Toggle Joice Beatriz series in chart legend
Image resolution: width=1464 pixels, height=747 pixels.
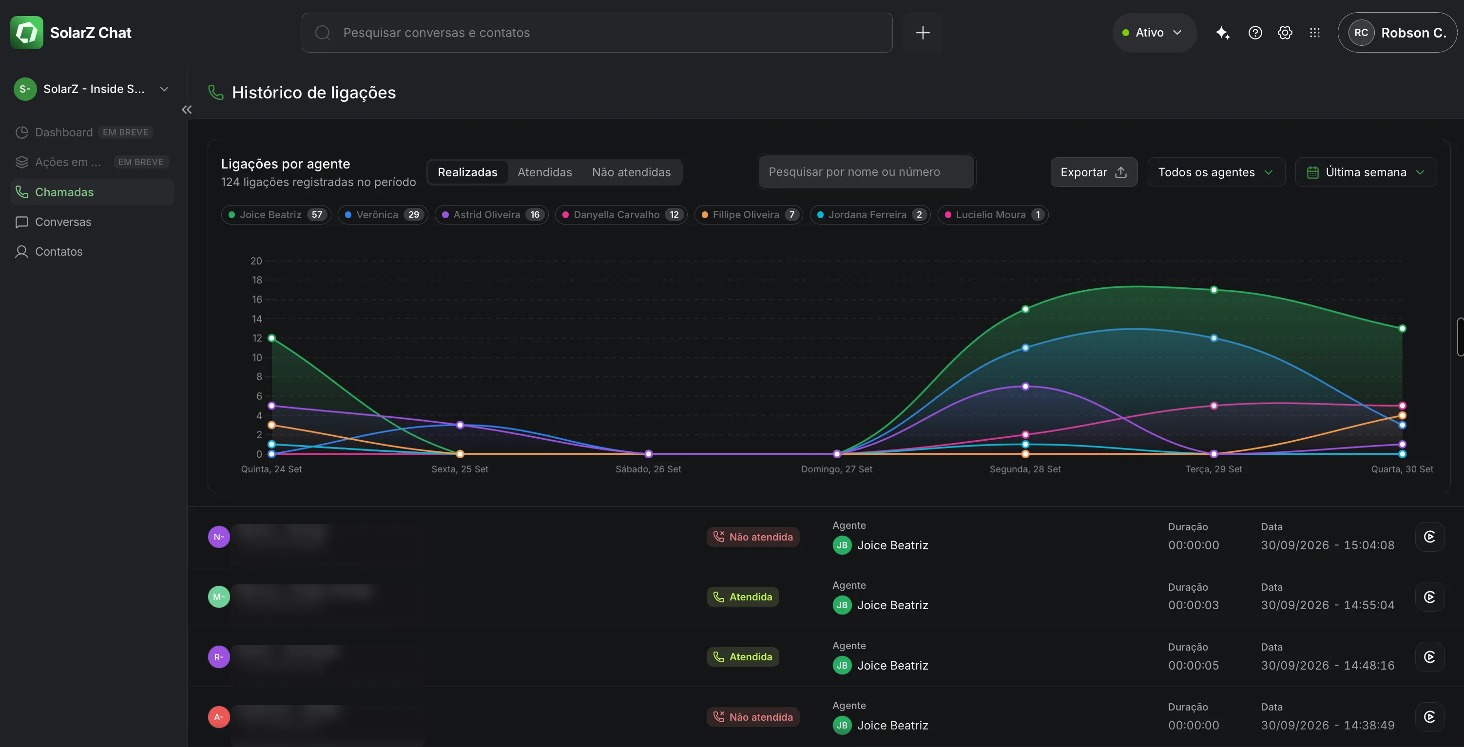pos(276,215)
